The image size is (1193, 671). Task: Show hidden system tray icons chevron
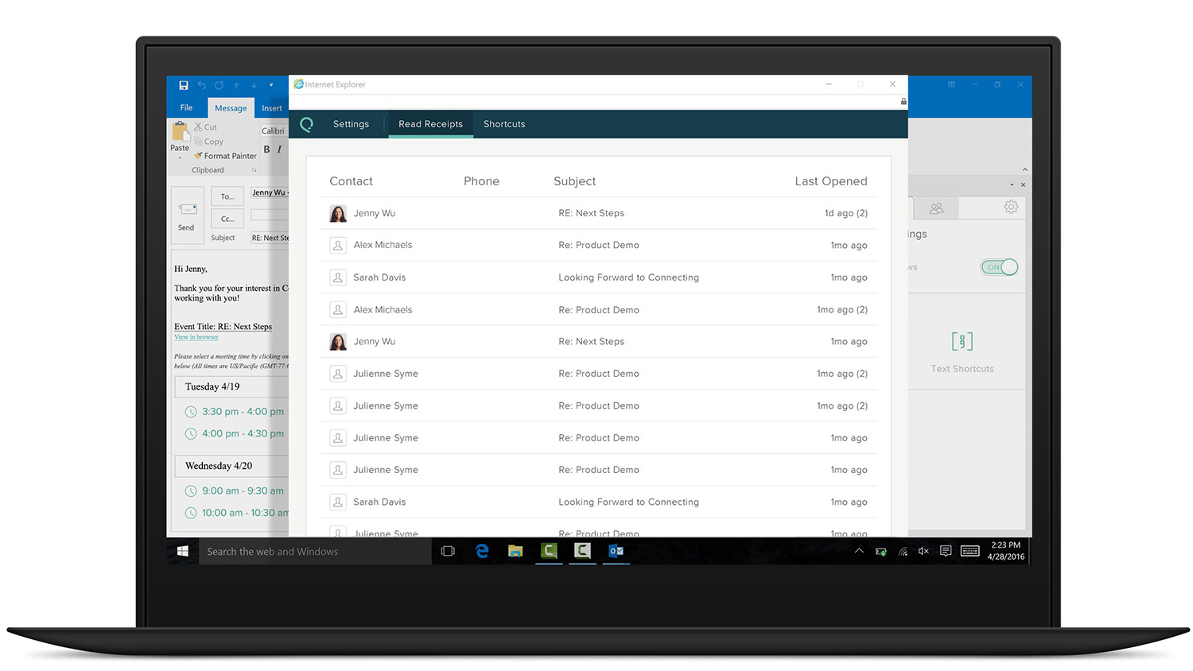click(x=859, y=551)
